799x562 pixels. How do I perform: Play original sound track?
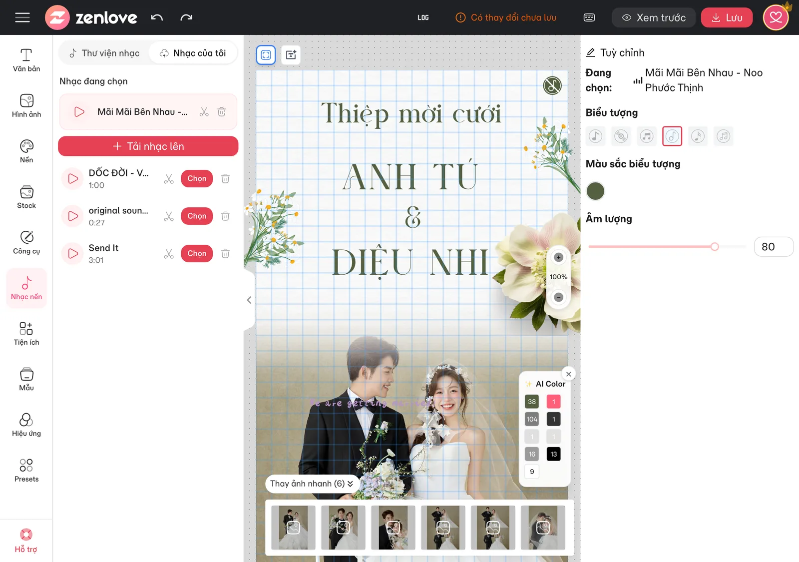73,216
